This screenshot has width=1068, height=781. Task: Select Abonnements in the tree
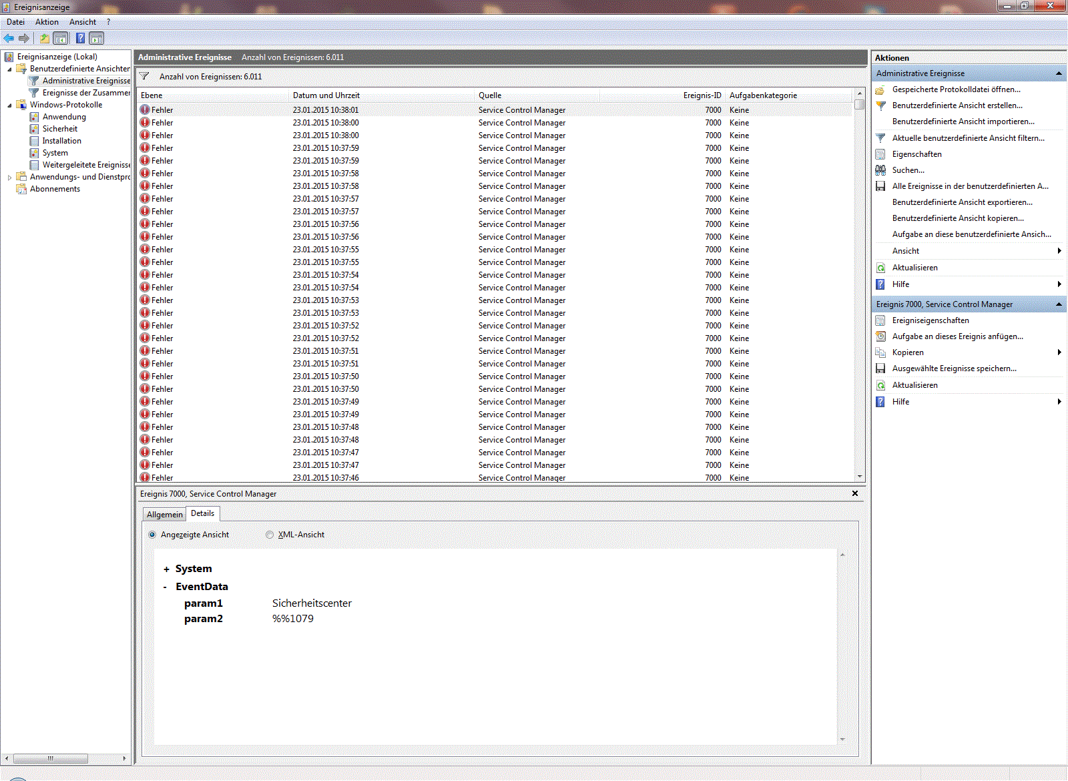tap(55, 189)
